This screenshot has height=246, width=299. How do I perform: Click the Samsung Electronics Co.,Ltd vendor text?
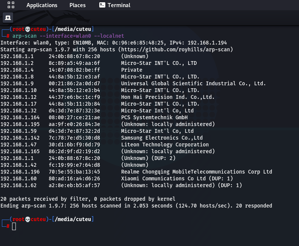click(162, 138)
